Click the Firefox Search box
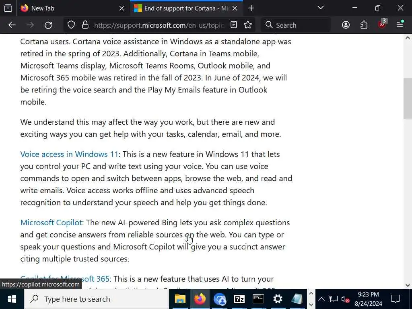 tap(296, 25)
